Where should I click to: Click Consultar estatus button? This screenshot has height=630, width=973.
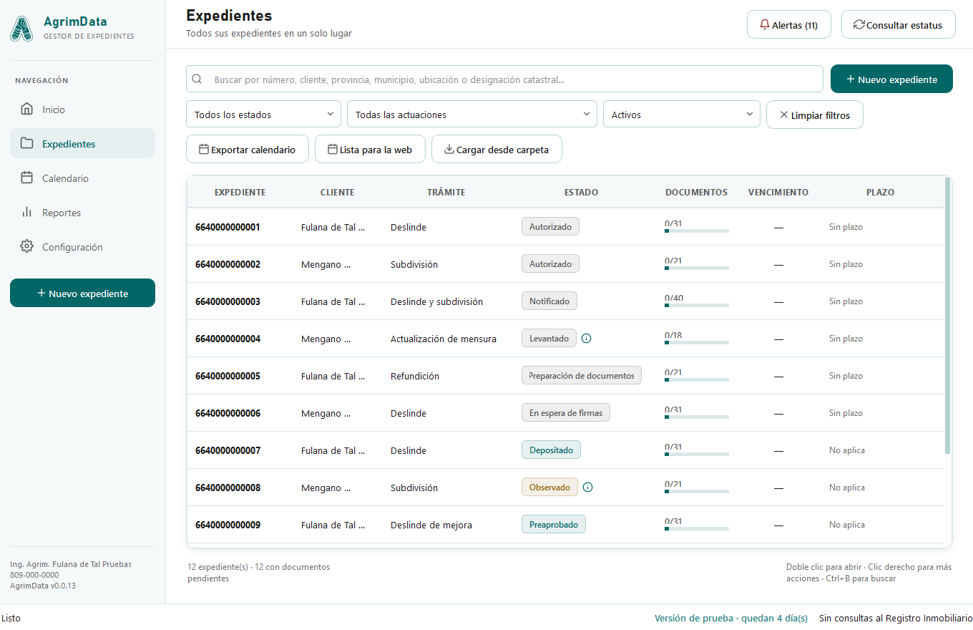[x=899, y=24]
